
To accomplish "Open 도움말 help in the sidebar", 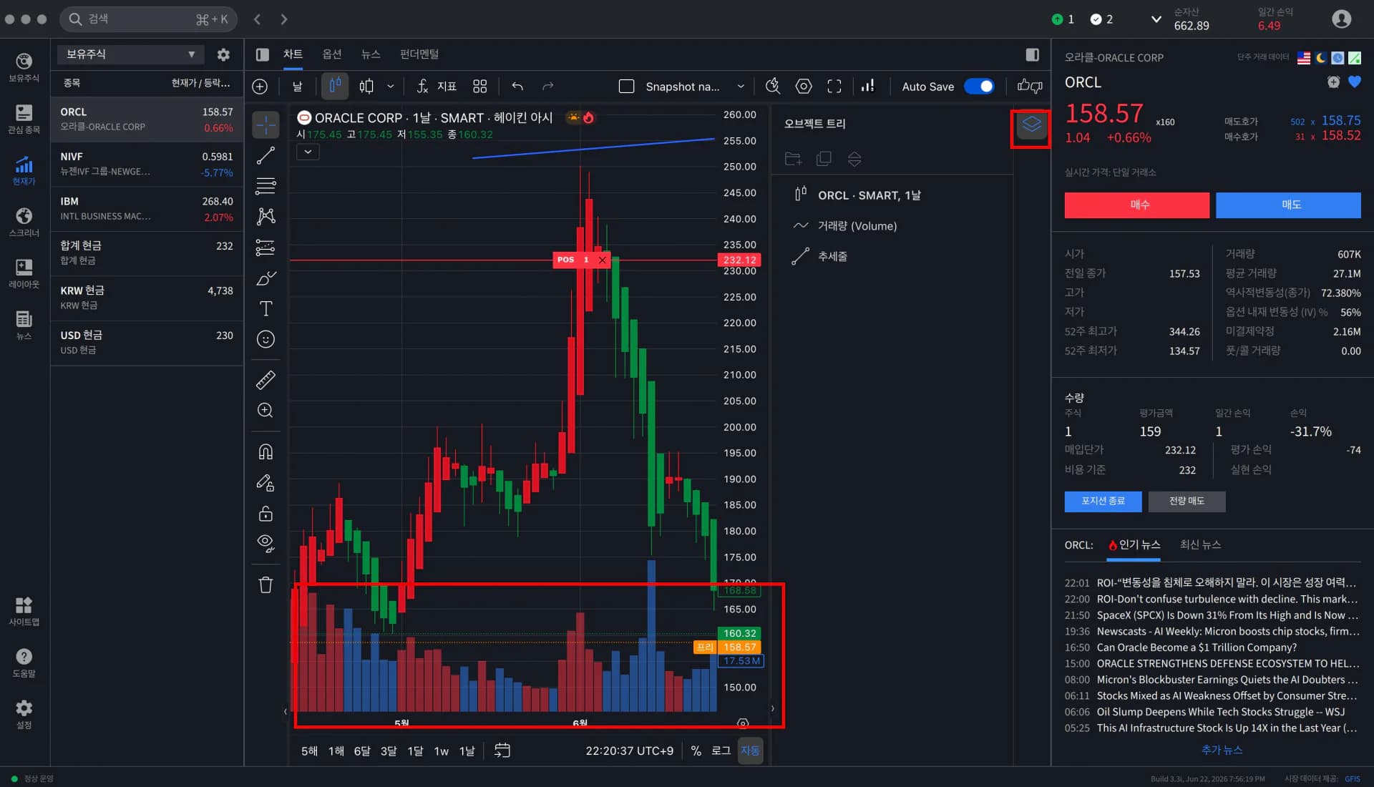I will click(24, 663).
